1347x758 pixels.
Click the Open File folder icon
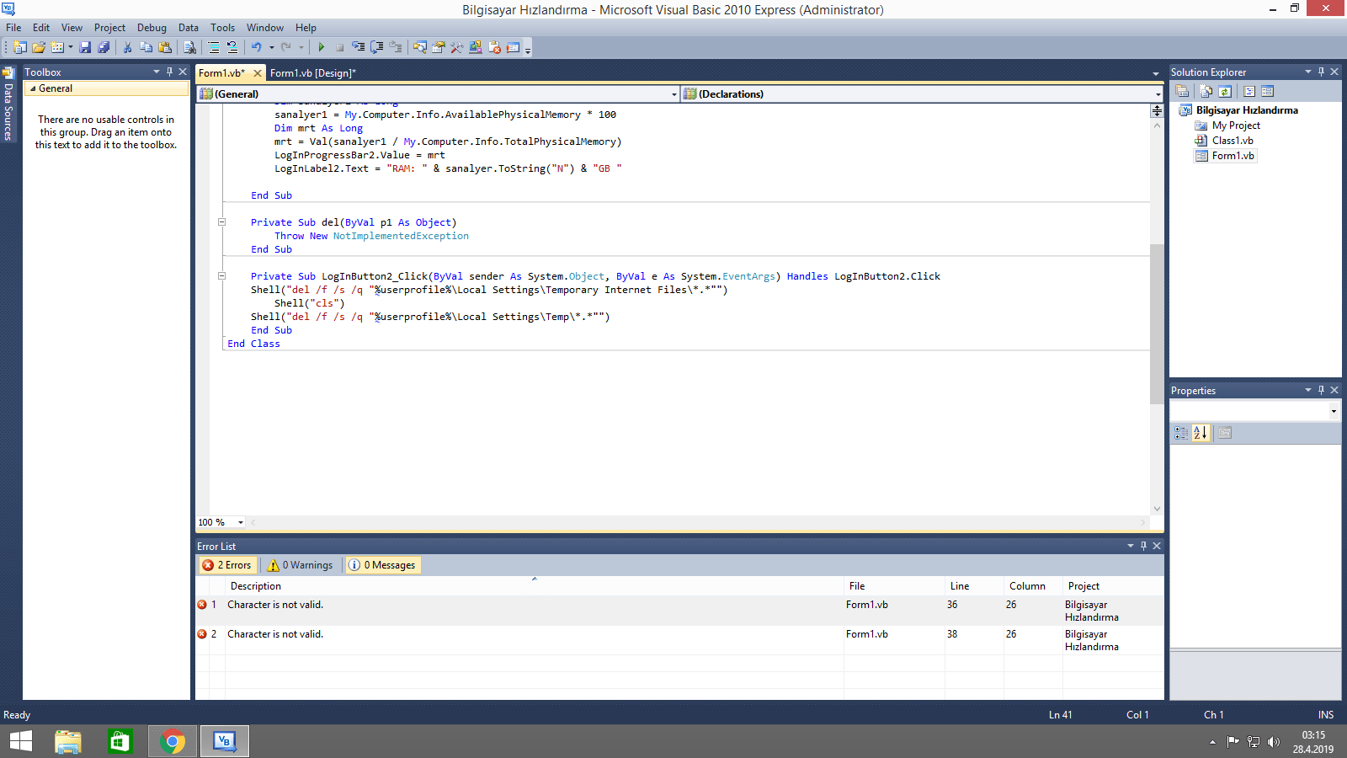(x=39, y=47)
